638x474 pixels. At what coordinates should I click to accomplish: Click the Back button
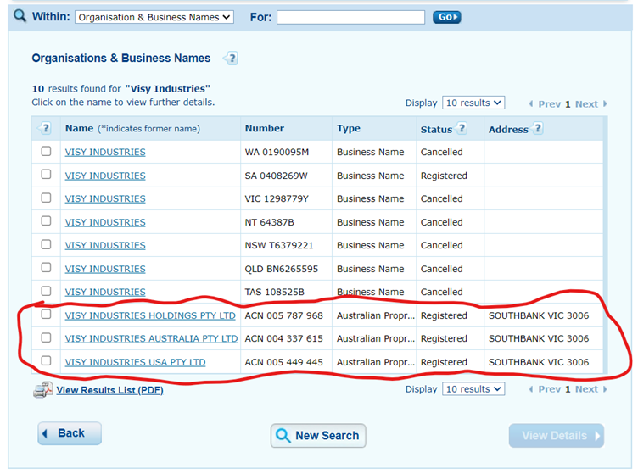pos(70,433)
